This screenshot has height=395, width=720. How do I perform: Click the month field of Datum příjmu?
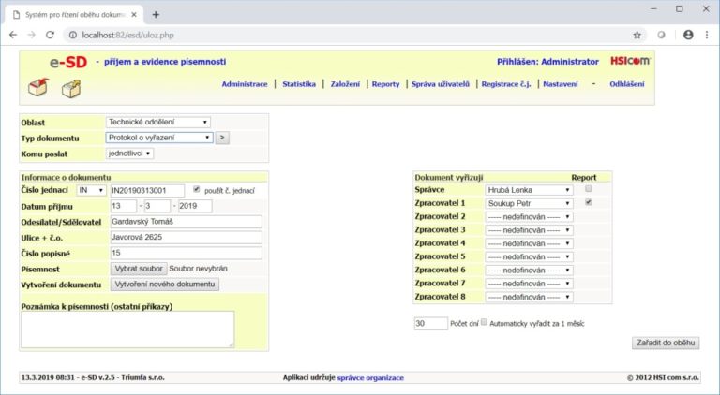click(157, 206)
